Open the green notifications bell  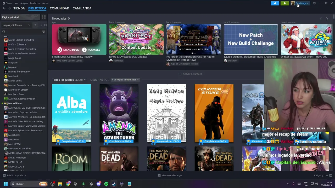[x=285, y=3]
